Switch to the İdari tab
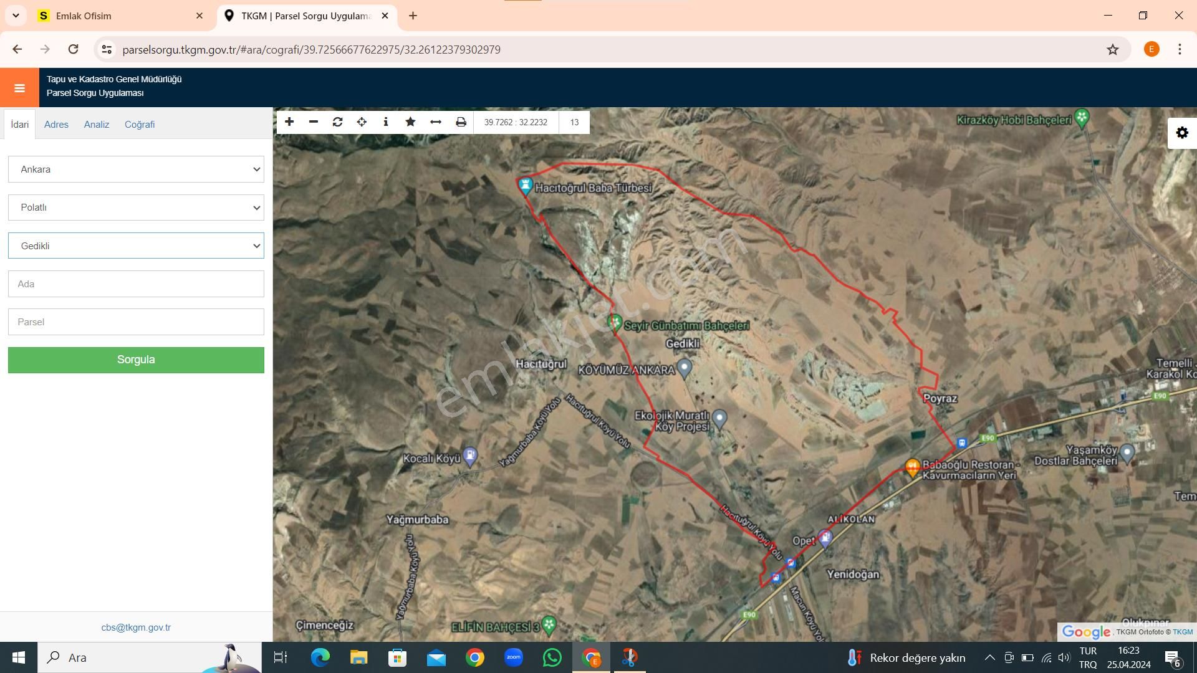1197x673 pixels. tap(20, 124)
